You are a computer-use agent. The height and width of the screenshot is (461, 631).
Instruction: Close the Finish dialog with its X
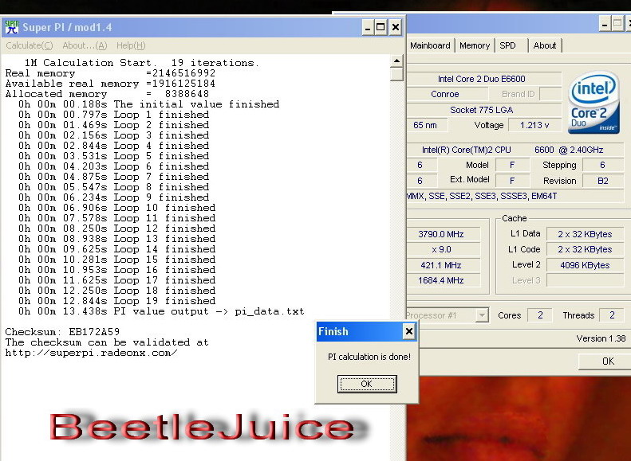point(409,331)
